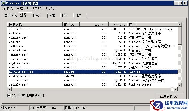The width and height of the screenshot is (189, 111).
Task: Click the Windows 资源管理器 description
Action: coord(143,63)
